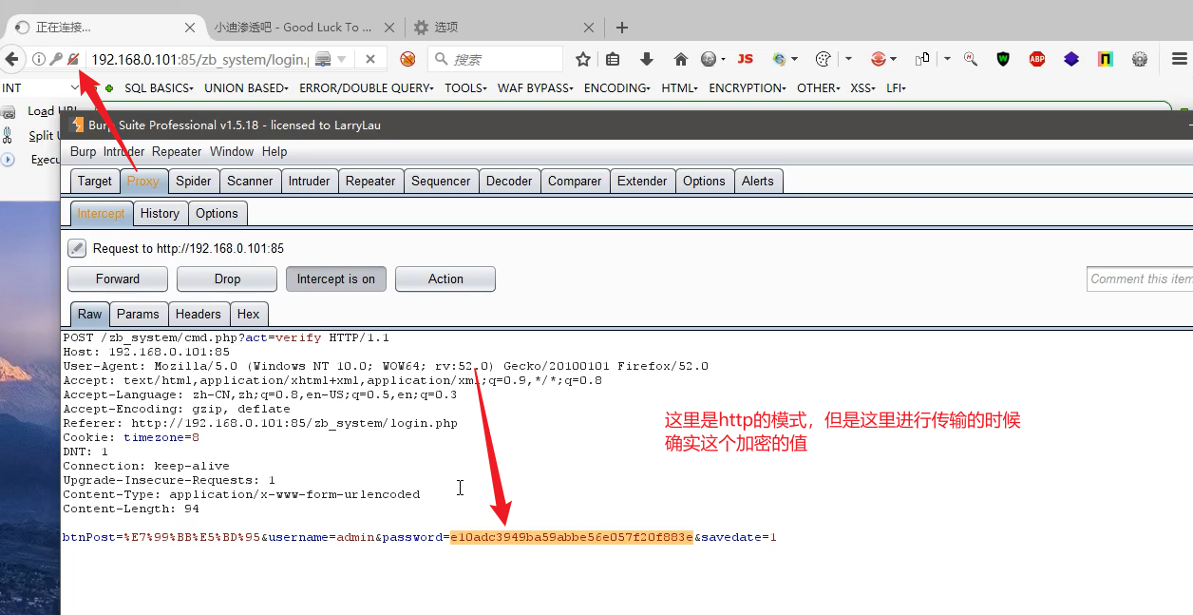Select the Hex request view tab
Screen dimensions: 1193x615
pos(249,314)
